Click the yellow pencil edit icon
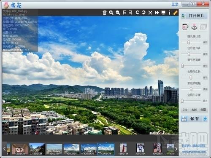The width and height of the screenshot is (211, 158). [x=175, y=12]
